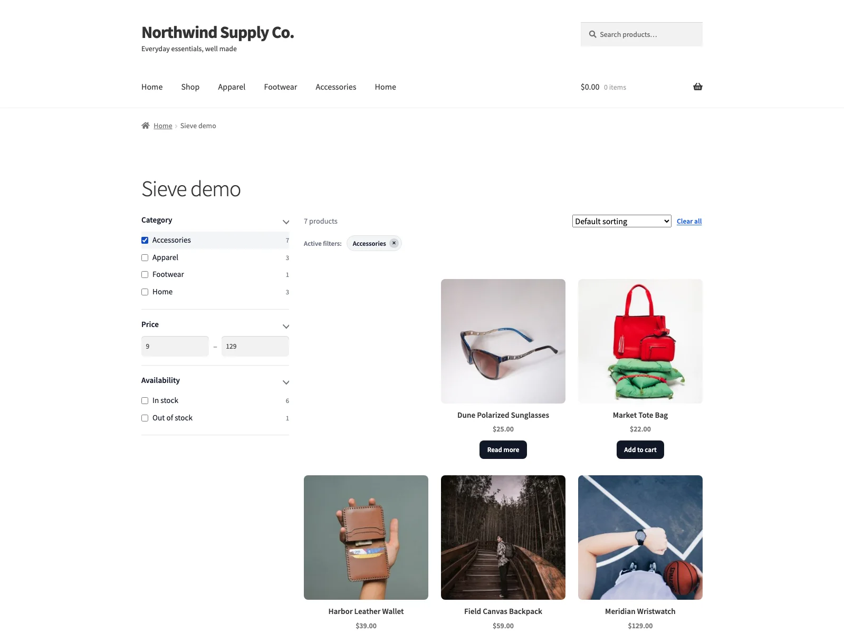
Task: Tick the Out of stock checkbox
Action: click(x=145, y=418)
